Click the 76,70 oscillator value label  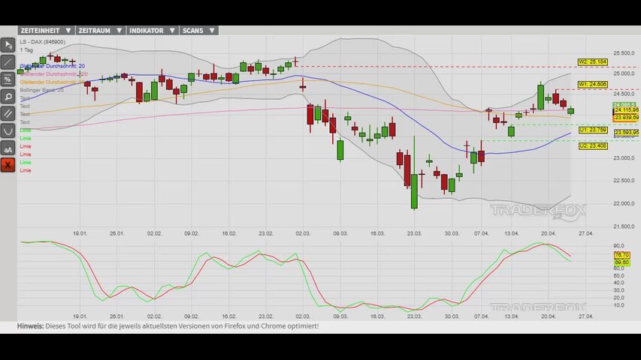coord(621,255)
